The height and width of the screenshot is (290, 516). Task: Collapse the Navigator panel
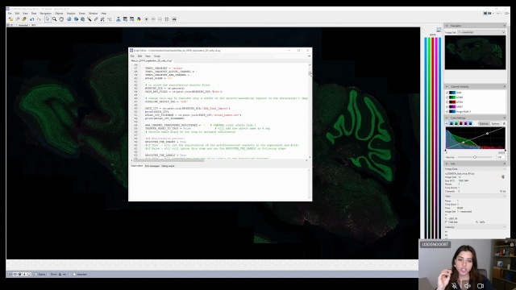point(447,26)
